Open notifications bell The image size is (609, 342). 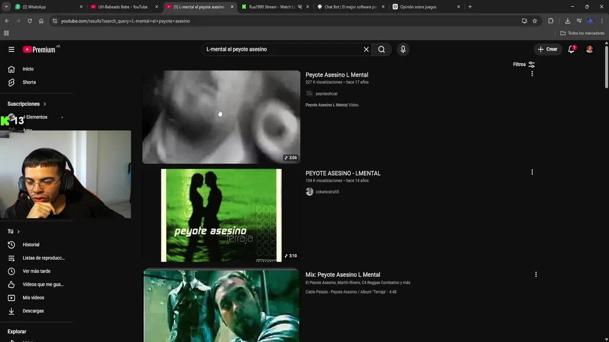(x=571, y=49)
